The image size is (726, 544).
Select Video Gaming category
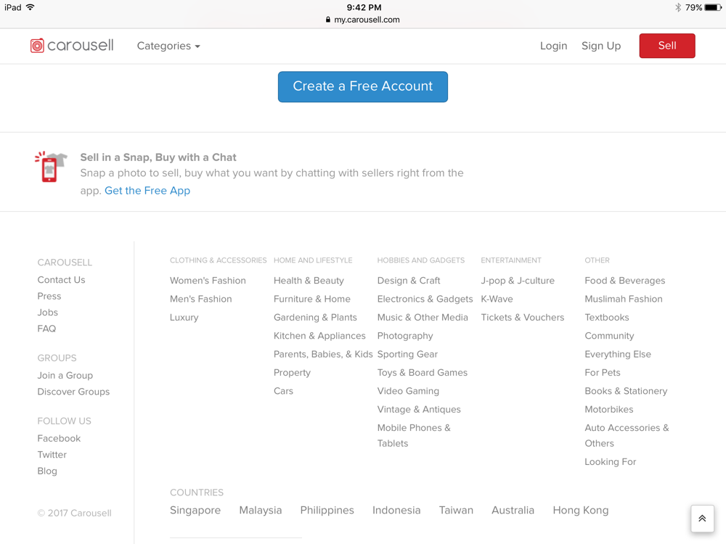point(408,391)
